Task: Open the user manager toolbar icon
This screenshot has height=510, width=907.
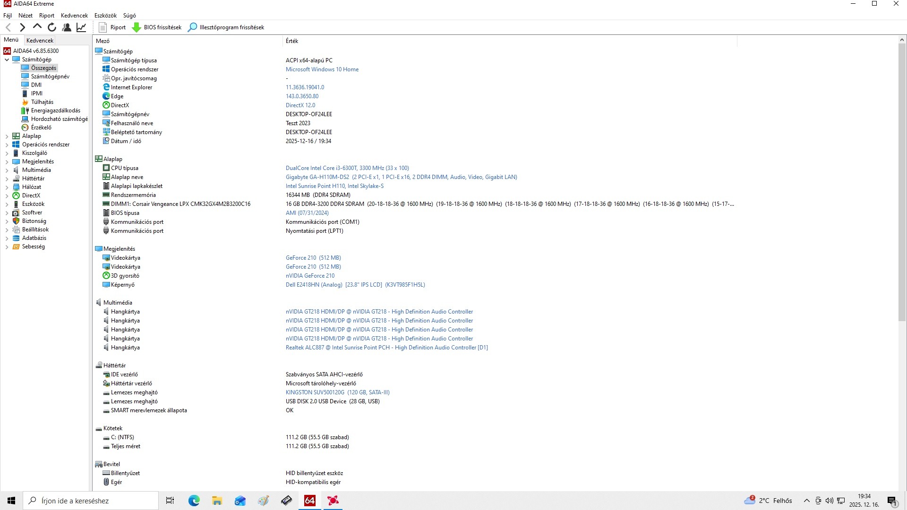Action: (67, 27)
